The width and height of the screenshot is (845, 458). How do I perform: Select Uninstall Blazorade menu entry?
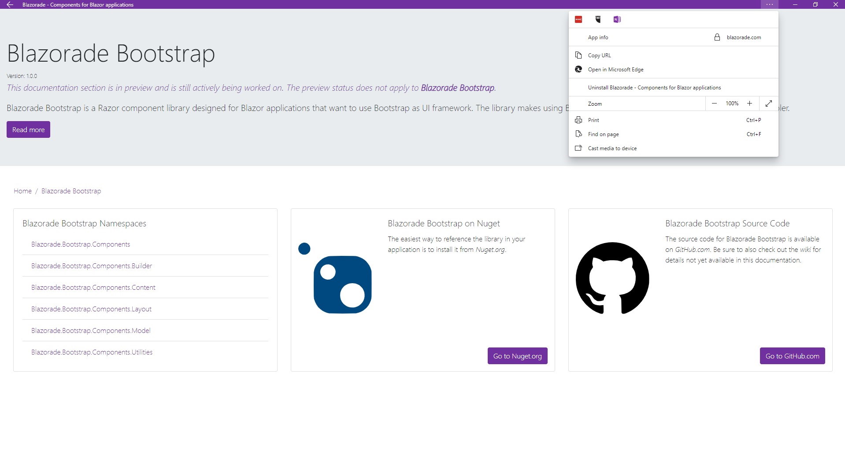tap(673, 88)
